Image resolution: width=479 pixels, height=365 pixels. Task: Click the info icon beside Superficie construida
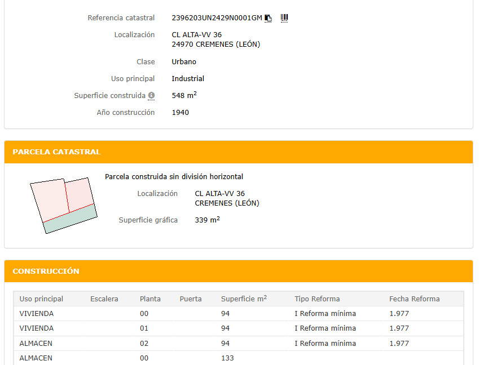point(151,96)
